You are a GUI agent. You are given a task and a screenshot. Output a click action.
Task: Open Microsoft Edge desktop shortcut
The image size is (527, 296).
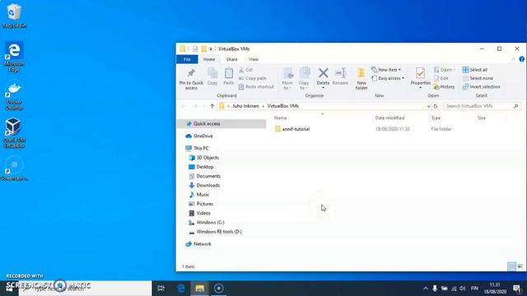coord(14,57)
